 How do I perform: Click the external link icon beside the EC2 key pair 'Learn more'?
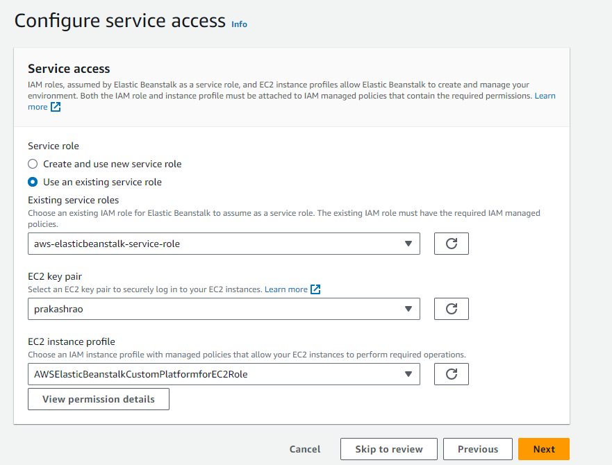point(315,289)
